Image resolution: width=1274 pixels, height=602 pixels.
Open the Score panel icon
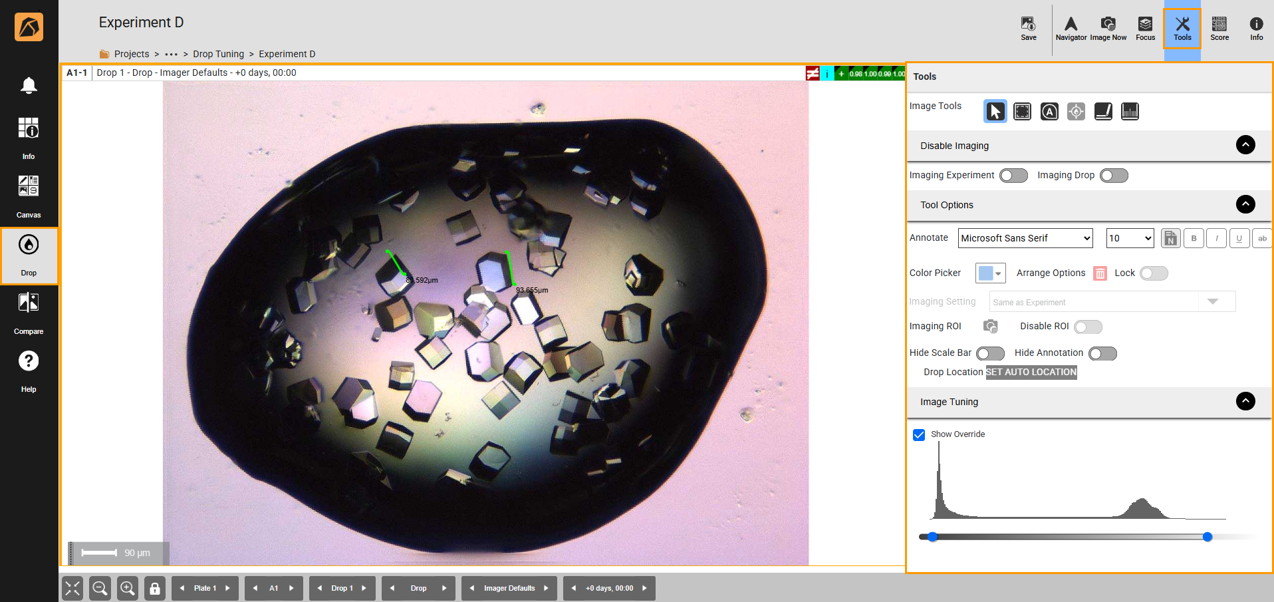1219,28
